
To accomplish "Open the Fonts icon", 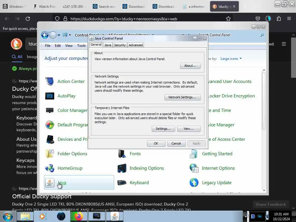I will (x=122, y=154).
